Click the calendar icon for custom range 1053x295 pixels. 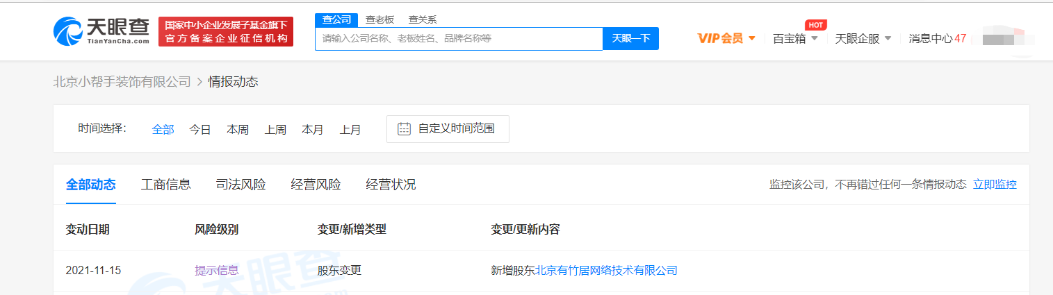pyautogui.click(x=404, y=129)
